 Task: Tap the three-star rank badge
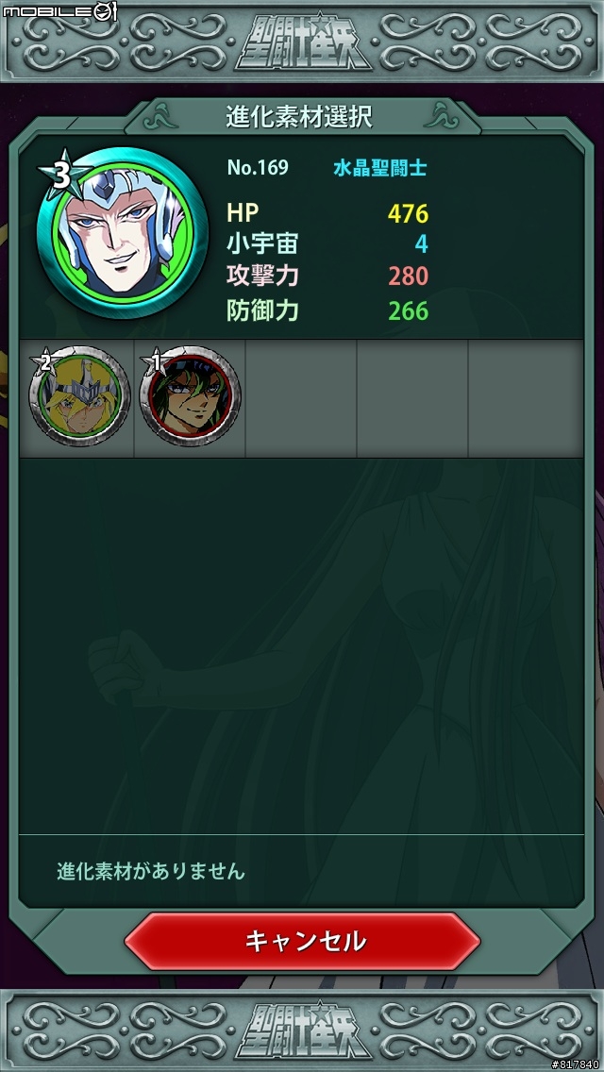[x=61, y=175]
